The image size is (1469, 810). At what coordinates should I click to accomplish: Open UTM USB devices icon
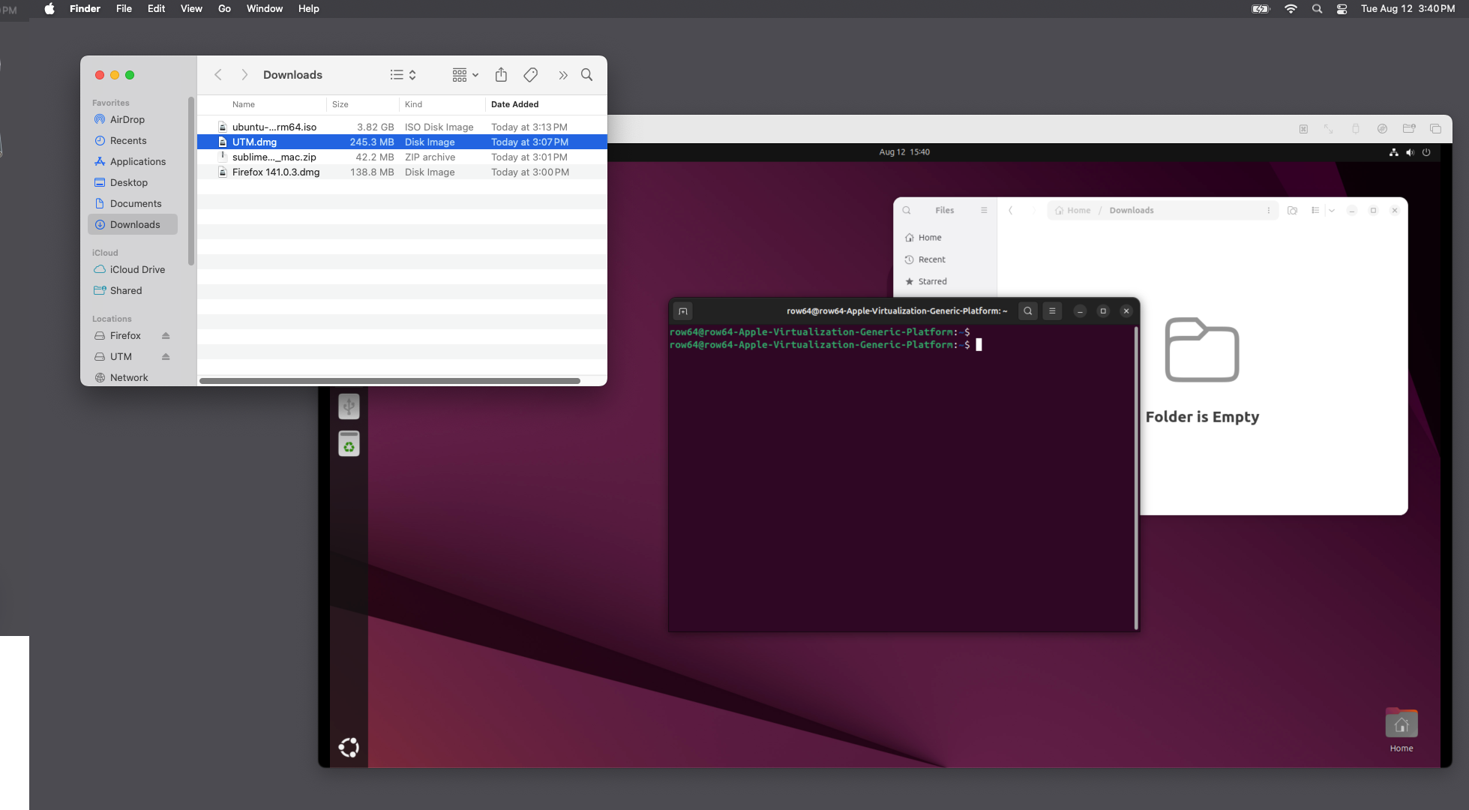1355,129
